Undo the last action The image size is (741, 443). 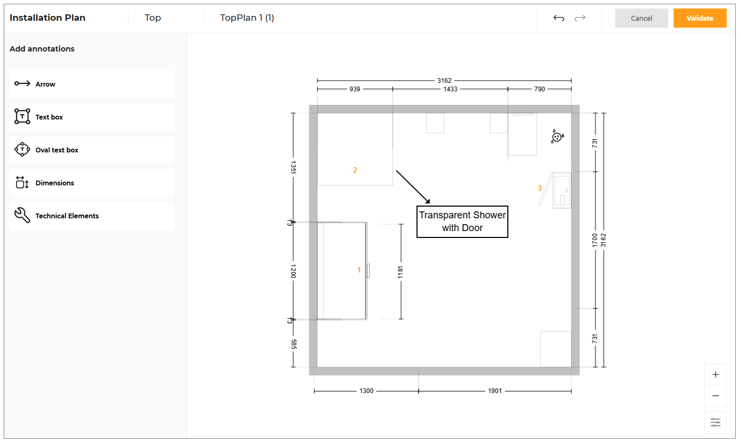click(x=559, y=18)
